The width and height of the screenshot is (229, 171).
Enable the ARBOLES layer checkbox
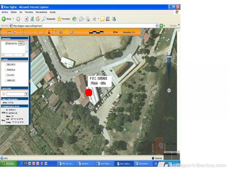[x=6, y=80]
